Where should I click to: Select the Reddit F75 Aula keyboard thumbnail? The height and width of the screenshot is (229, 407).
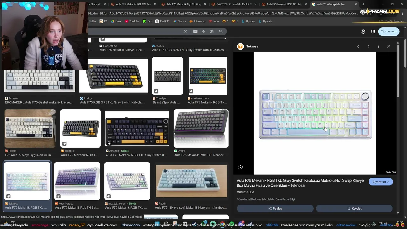[30, 128]
